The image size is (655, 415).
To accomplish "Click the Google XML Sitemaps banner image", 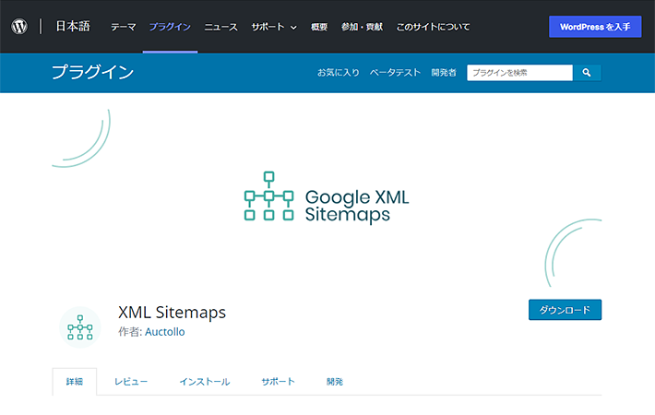I will pos(327,197).
